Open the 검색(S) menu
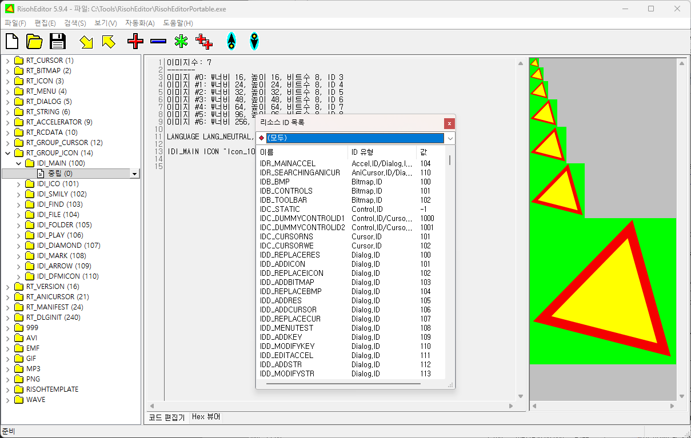691x438 pixels. click(75, 23)
